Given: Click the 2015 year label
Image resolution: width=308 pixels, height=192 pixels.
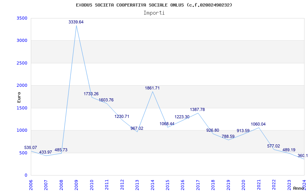Looking at the screenshot, I should click(167, 185).
